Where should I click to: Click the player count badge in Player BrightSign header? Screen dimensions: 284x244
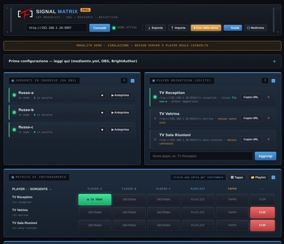point(265,81)
